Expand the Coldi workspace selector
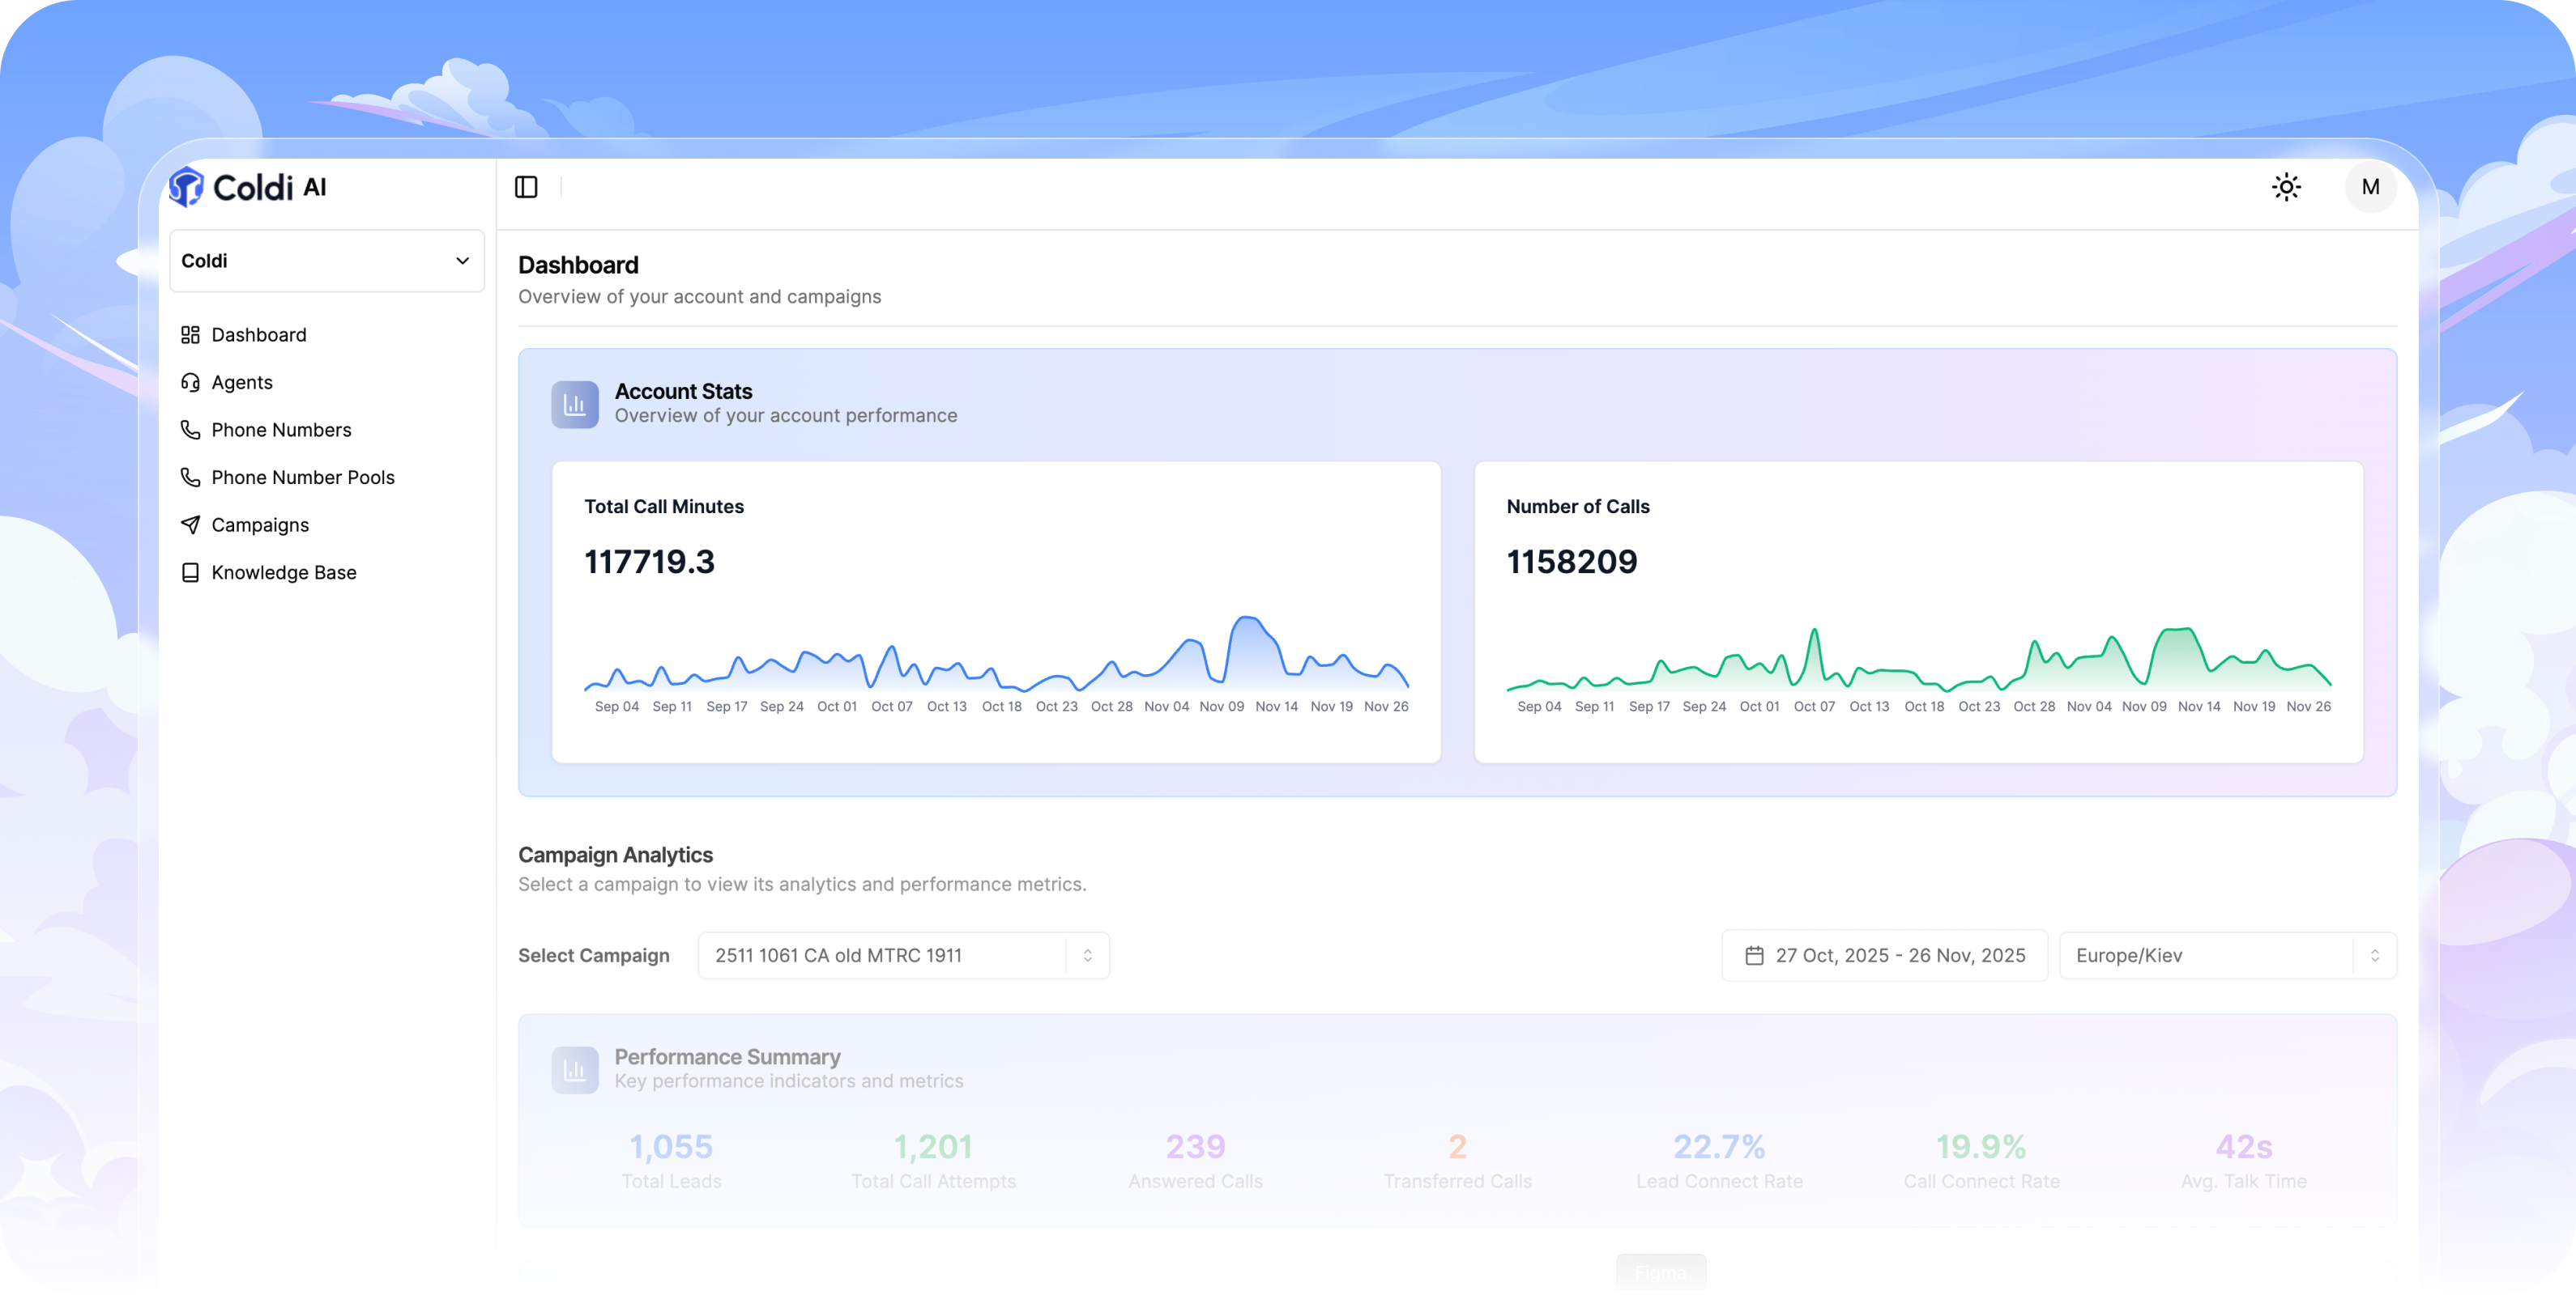Image resolution: width=2576 pixels, height=1295 pixels. [327, 261]
